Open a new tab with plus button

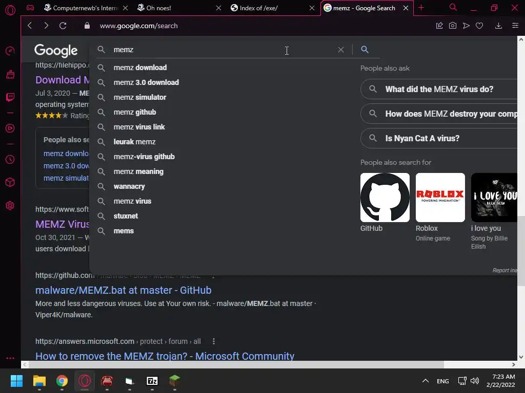(421, 8)
